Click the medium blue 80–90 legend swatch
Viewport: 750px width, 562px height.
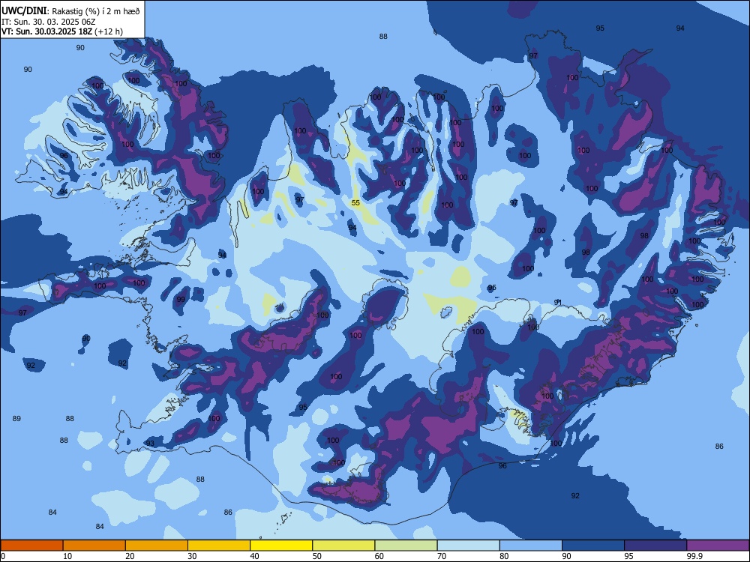[x=531, y=546]
